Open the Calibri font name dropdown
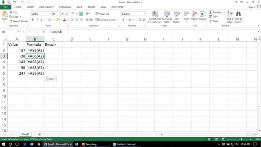Screen dimensions: 261x147 [51, 14]
